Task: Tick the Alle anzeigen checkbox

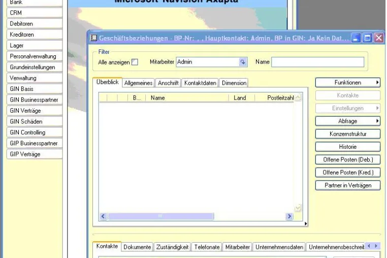Action: tap(135, 62)
